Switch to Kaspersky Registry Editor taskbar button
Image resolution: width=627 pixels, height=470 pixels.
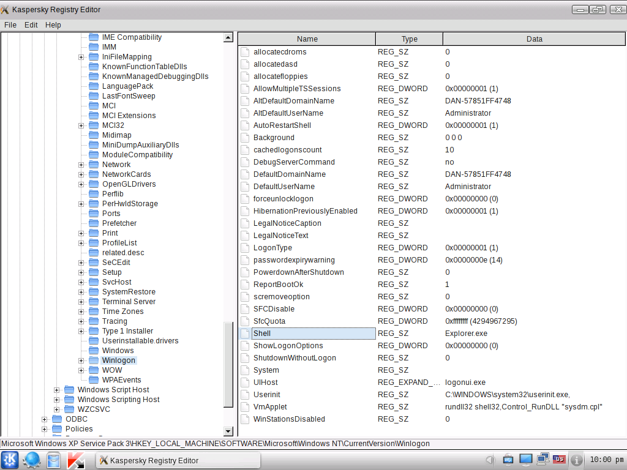(x=178, y=460)
